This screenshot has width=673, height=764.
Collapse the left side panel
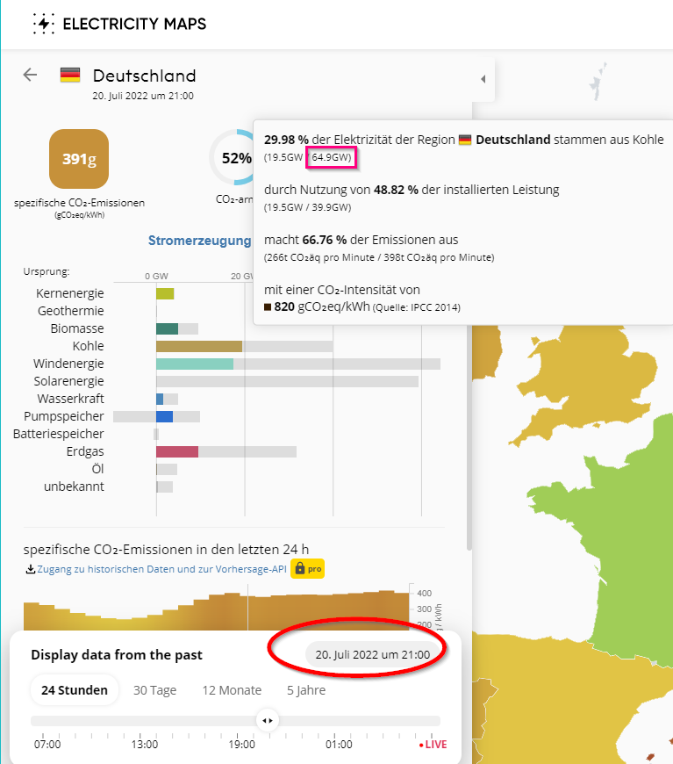(x=483, y=80)
